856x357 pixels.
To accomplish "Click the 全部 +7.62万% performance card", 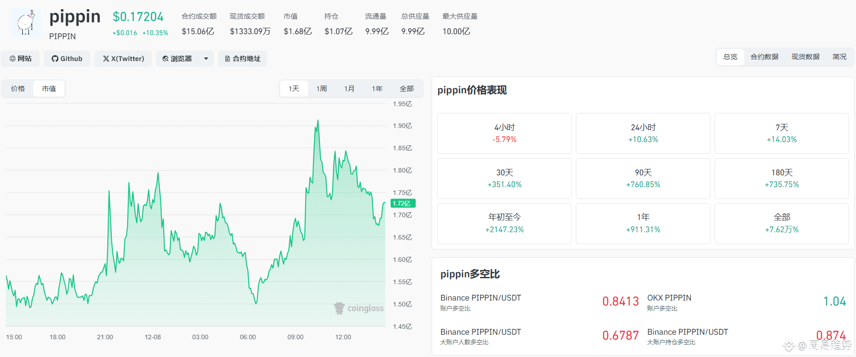I will click(x=782, y=224).
